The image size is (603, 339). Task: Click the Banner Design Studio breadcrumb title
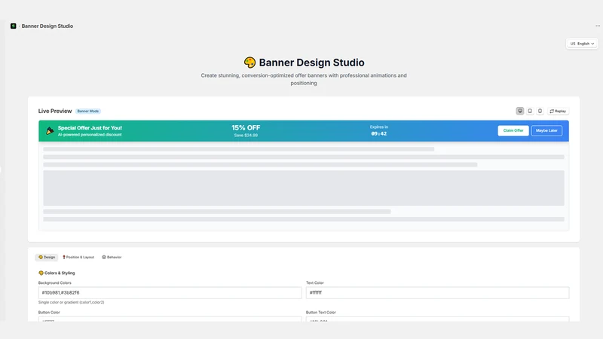[x=47, y=26]
